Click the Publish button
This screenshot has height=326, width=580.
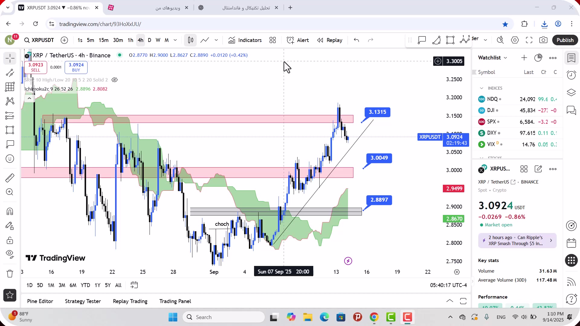coord(565,40)
